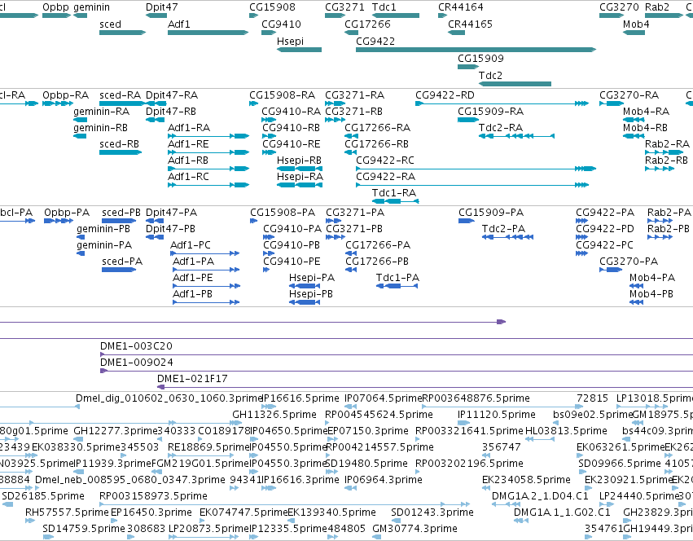The width and height of the screenshot is (693, 541).
Task: Select the CG3270 gene label
Action: coord(619,7)
